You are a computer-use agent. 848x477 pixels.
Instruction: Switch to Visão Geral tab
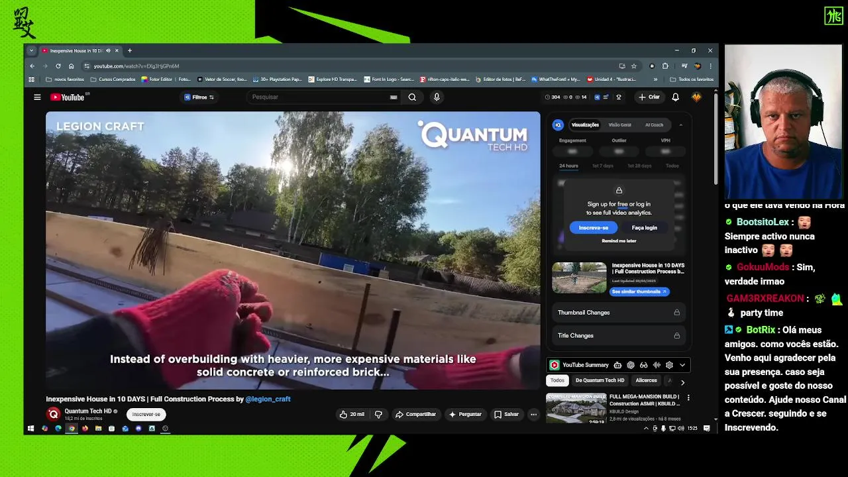coord(620,125)
